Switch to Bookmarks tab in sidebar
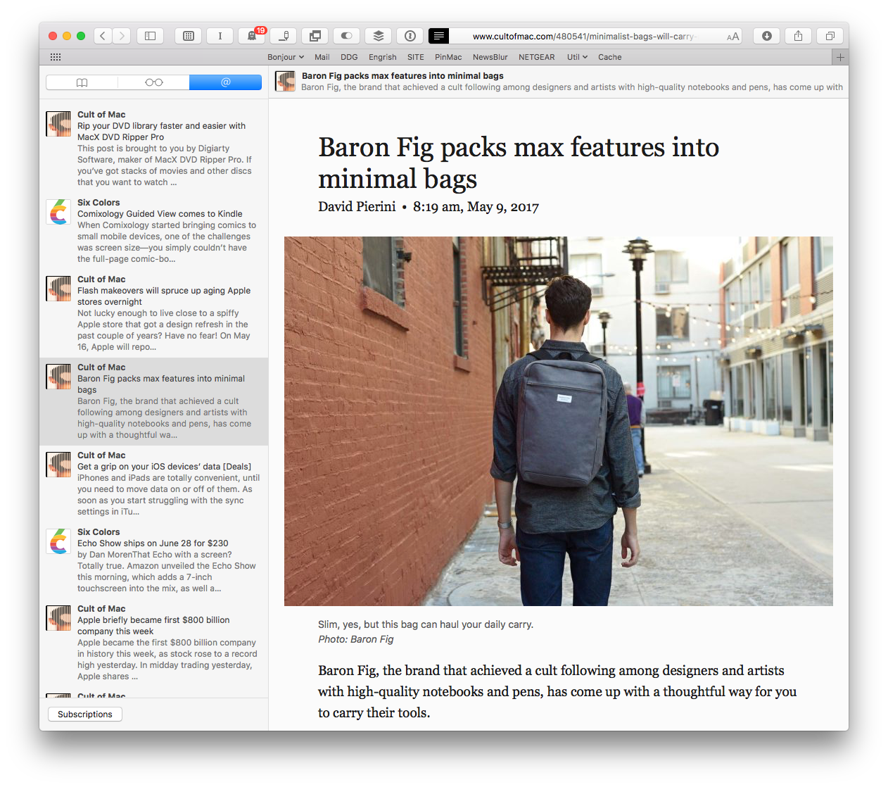The image size is (888, 787). click(x=82, y=82)
